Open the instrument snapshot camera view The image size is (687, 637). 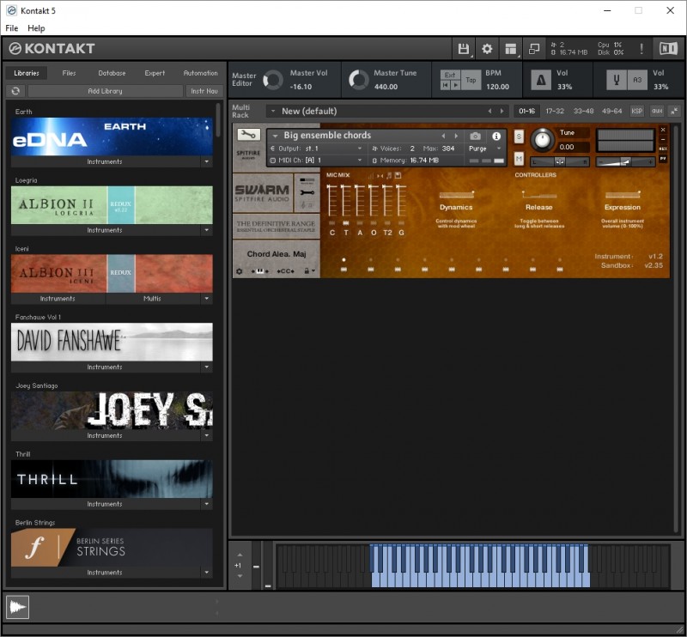tap(476, 136)
